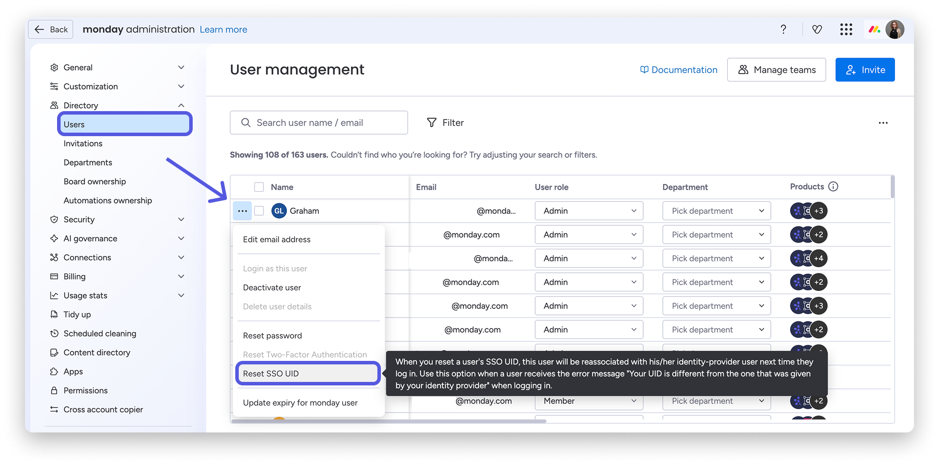Click the Apps puzzle icon
Image resolution: width=939 pixels, height=465 pixels.
(54, 372)
